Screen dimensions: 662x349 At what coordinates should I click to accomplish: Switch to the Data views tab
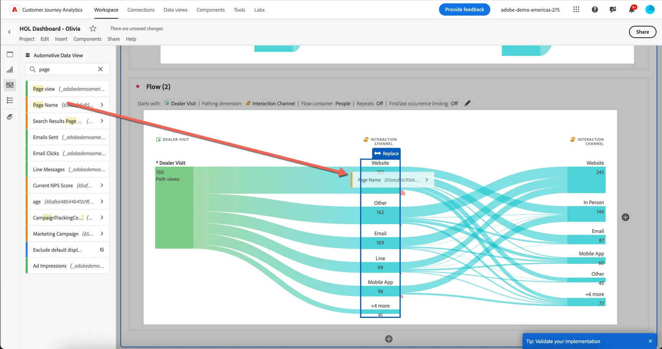pyautogui.click(x=175, y=10)
